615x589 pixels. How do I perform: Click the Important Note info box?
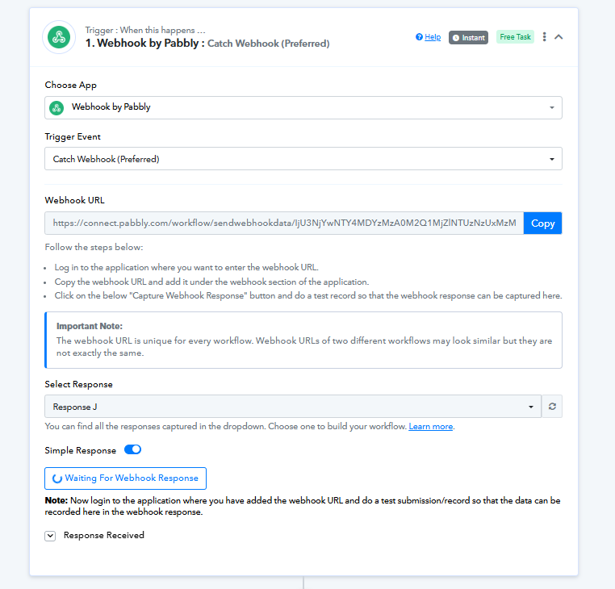tap(303, 340)
